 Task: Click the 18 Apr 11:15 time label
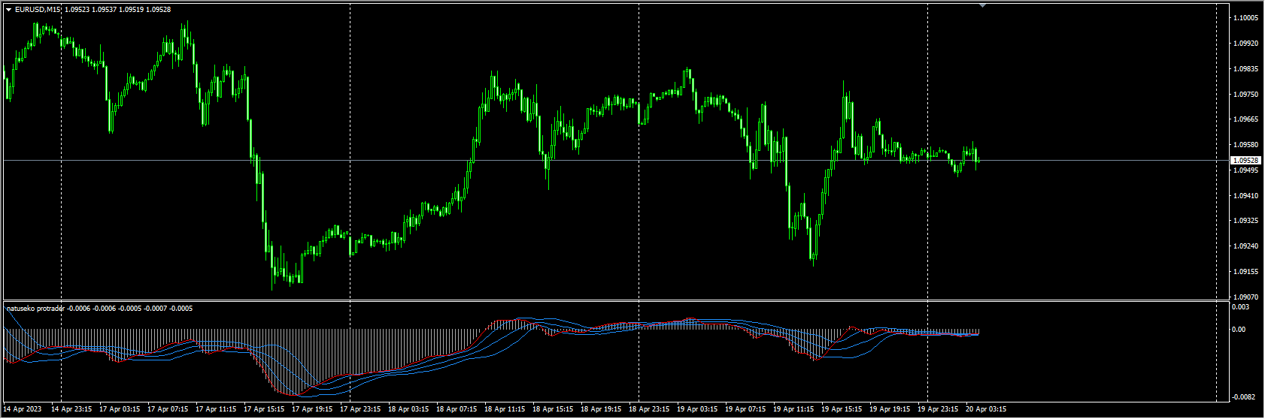pyautogui.click(x=505, y=409)
